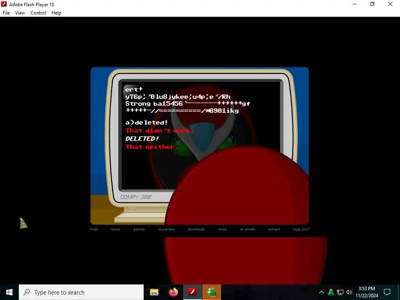Open the 'sb emails' link
Viewport: 400px width, 300px height.
point(248,229)
